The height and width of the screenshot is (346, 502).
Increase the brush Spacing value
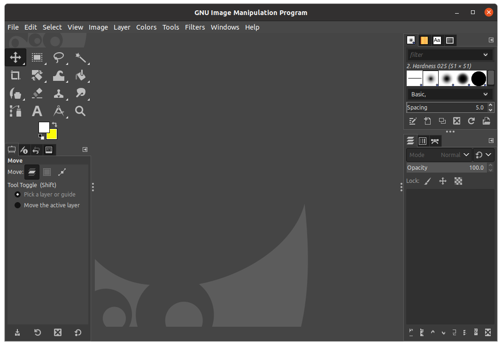coord(490,105)
